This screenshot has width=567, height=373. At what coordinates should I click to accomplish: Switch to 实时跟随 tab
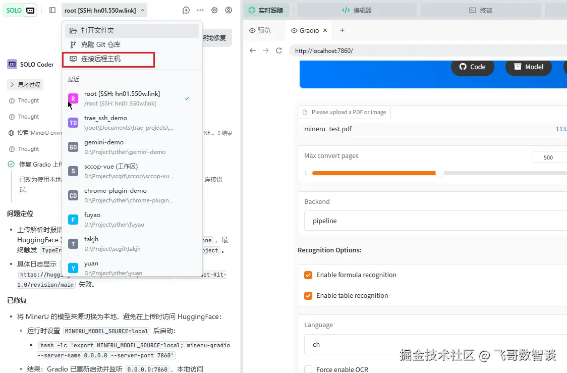coord(267,10)
